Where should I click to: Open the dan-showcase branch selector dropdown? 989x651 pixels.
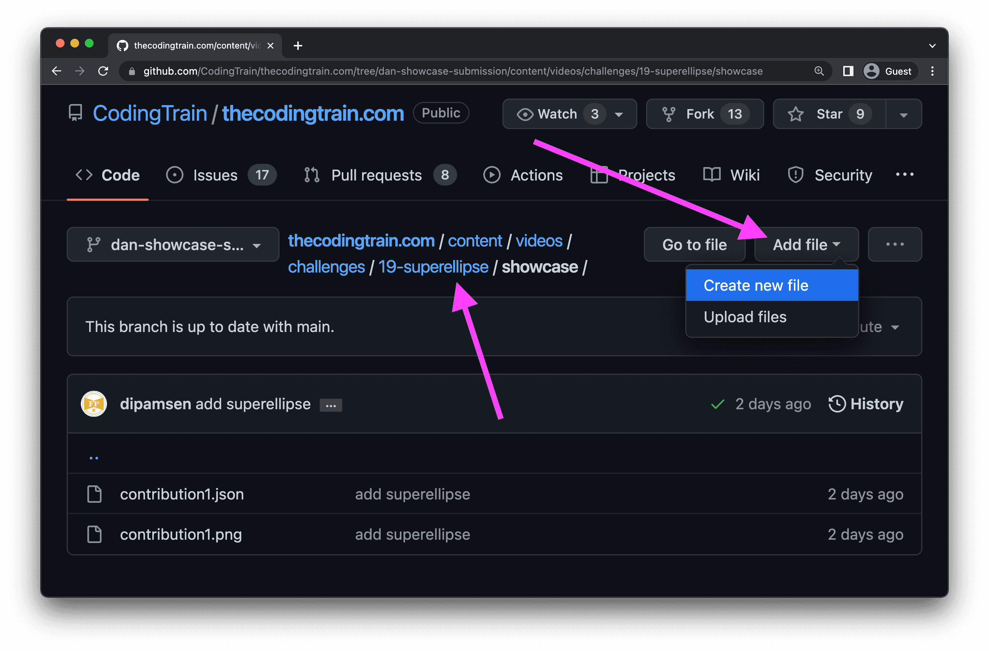[x=173, y=244]
